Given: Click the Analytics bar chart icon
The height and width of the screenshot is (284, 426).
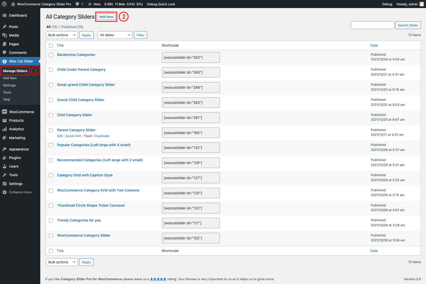Looking at the screenshot, I should (x=5, y=129).
